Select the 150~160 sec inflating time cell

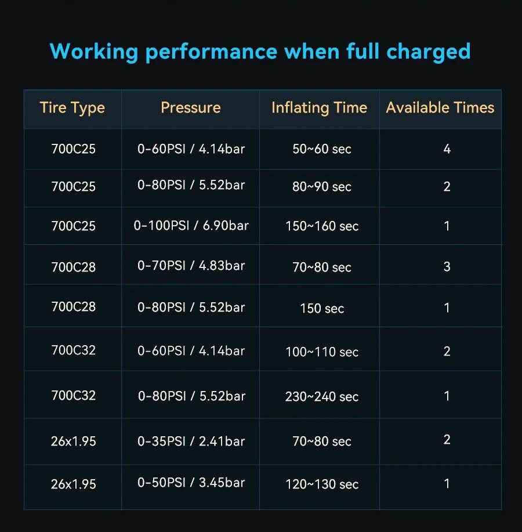point(322,226)
